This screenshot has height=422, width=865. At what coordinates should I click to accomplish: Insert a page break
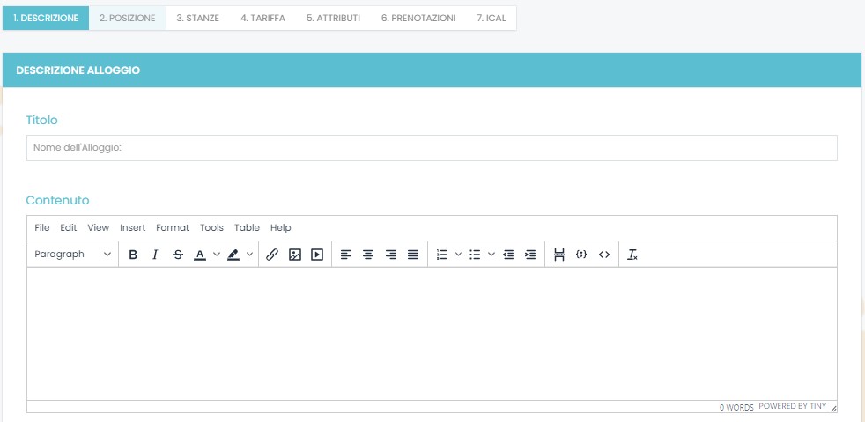(x=558, y=255)
